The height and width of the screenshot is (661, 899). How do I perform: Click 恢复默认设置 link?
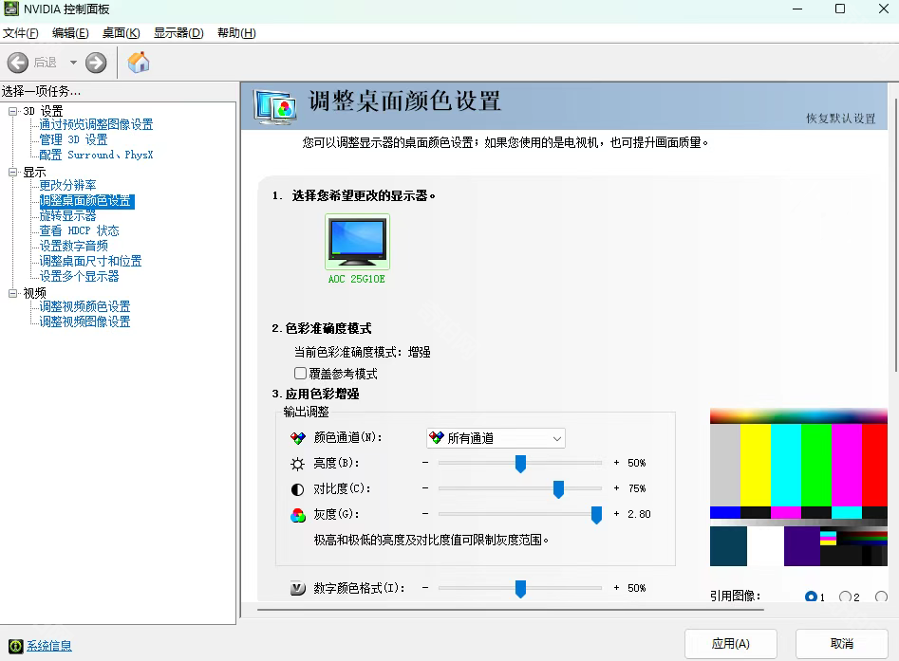[x=840, y=119]
